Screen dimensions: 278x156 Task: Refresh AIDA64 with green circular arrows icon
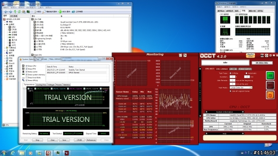(19, 12)
